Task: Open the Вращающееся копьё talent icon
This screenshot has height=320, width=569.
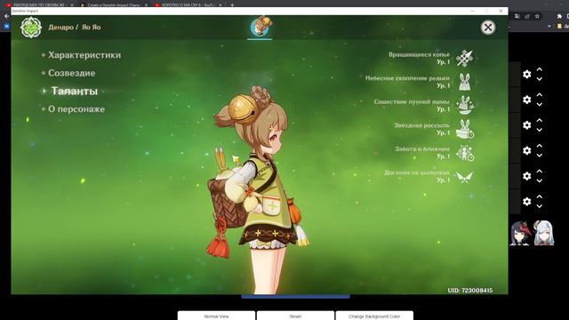Action: pos(465,58)
